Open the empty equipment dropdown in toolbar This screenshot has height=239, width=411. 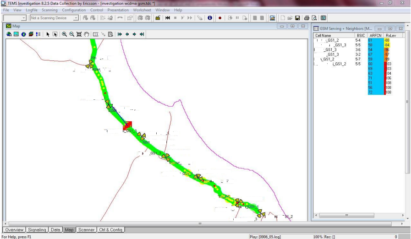pyautogui.click(x=23, y=18)
